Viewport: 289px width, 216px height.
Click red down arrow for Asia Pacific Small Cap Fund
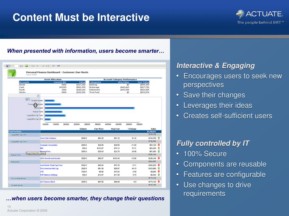[159, 165]
